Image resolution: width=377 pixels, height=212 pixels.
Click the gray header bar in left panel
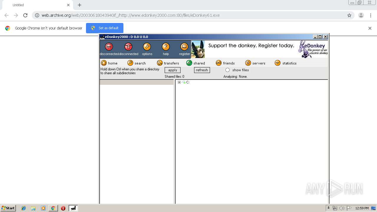(137, 82)
